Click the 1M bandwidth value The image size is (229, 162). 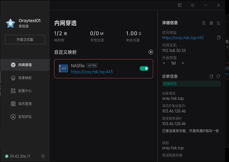[x=173, y=63]
